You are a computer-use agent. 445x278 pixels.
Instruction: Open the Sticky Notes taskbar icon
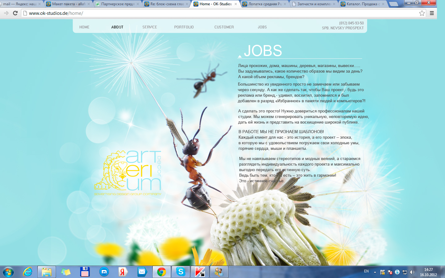coord(66,272)
